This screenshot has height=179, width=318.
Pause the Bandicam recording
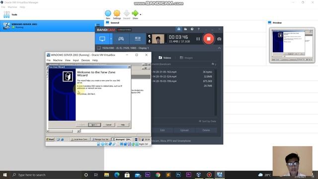[x=198, y=39]
